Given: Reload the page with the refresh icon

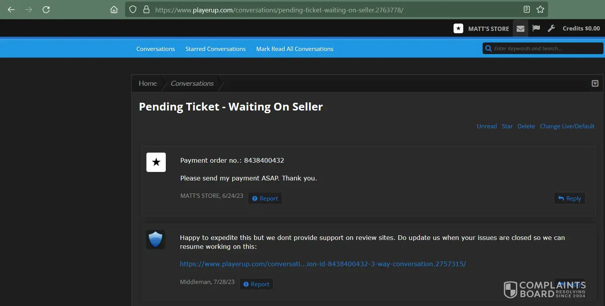Looking at the screenshot, I should point(46,10).
